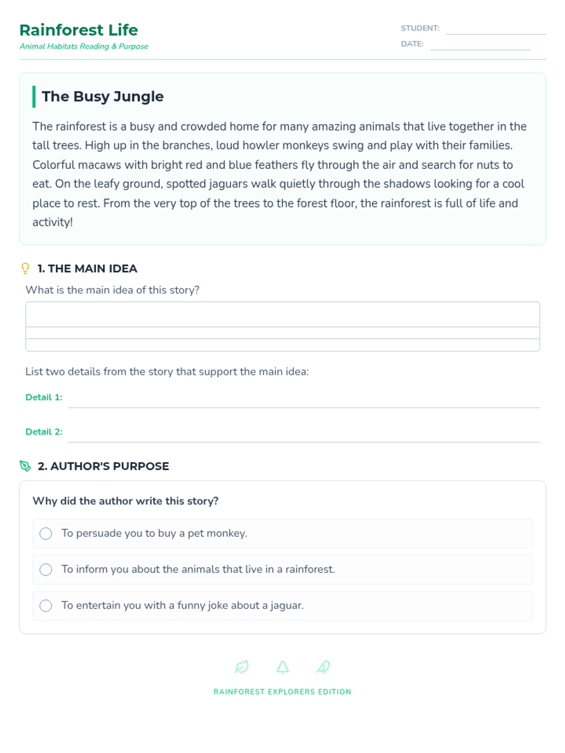Click the bird icon in the footer
The width and height of the screenshot is (565, 753).
(323, 666)
